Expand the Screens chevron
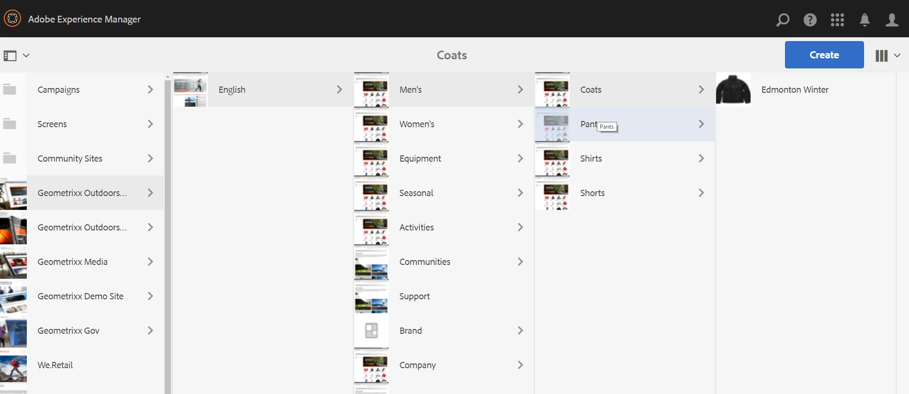The height and width of the screenshot is (394, 909). pyautogui.click(x=150, y=124)
